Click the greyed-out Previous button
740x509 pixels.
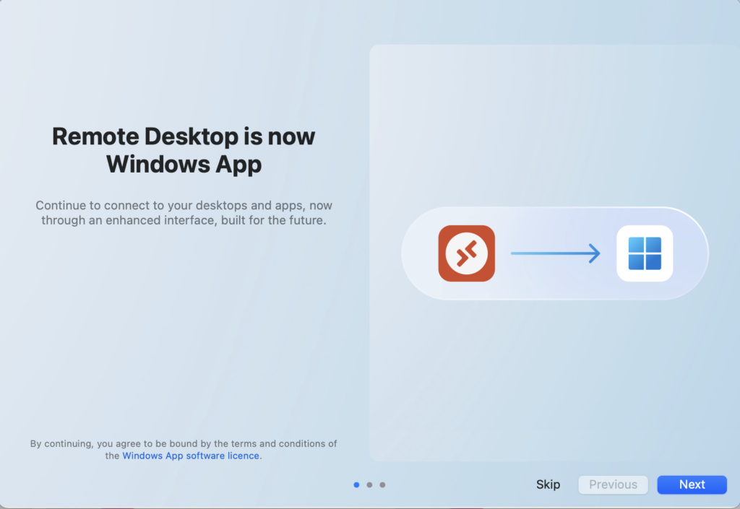[613, 484]
